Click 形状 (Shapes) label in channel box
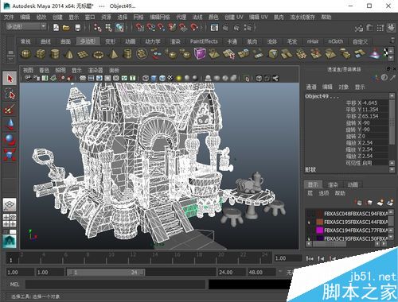 pos(310,169)
